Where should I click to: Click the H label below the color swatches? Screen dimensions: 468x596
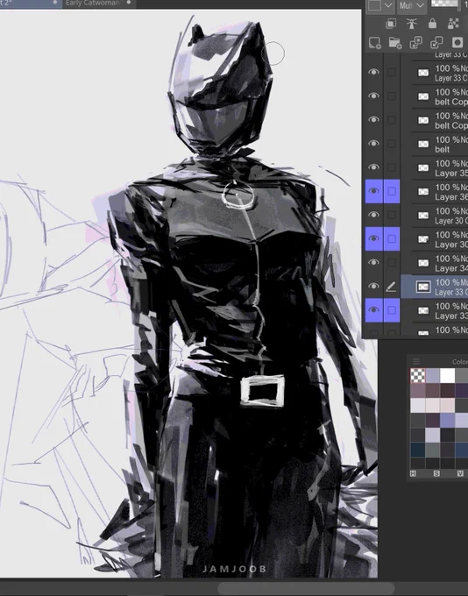414,473
